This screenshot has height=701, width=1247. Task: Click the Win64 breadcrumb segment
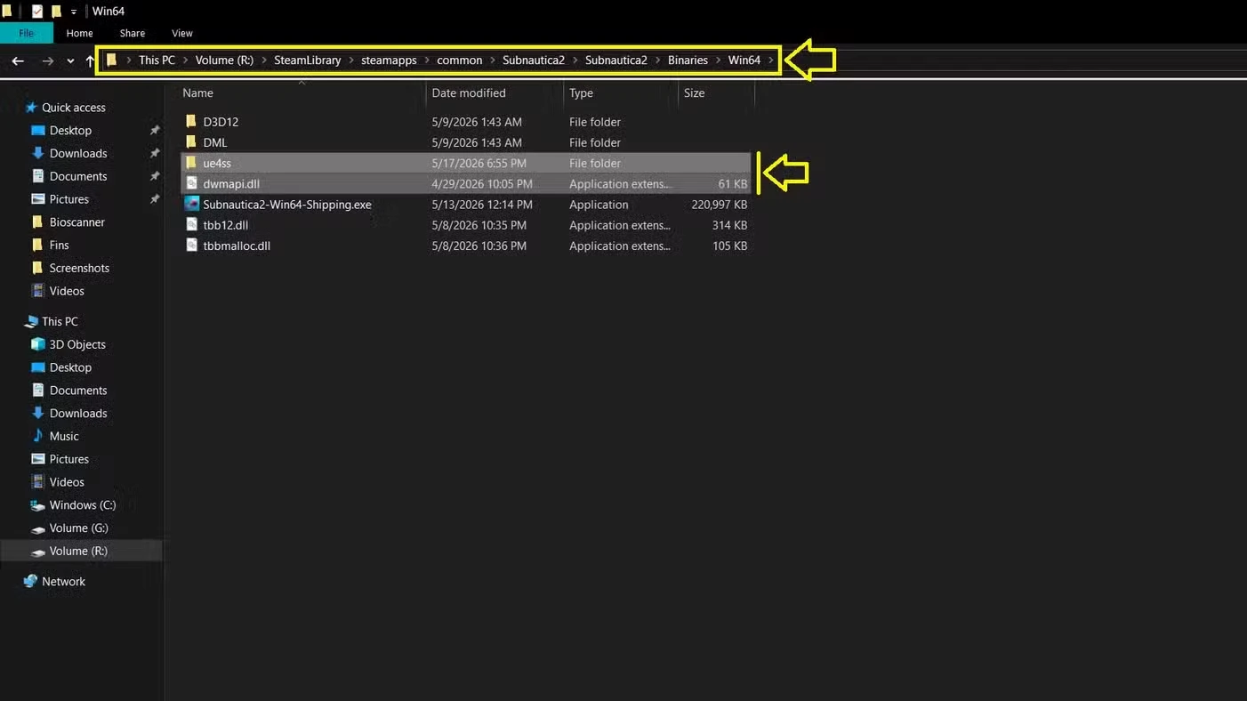click(744, 60)
